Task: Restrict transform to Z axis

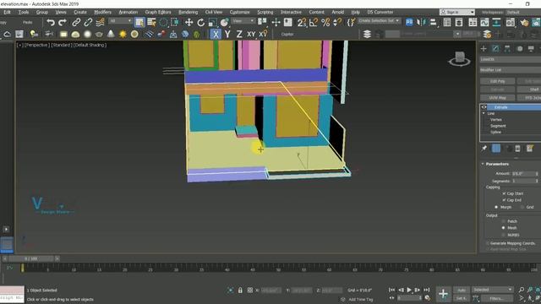Action: tap(239, 34)
